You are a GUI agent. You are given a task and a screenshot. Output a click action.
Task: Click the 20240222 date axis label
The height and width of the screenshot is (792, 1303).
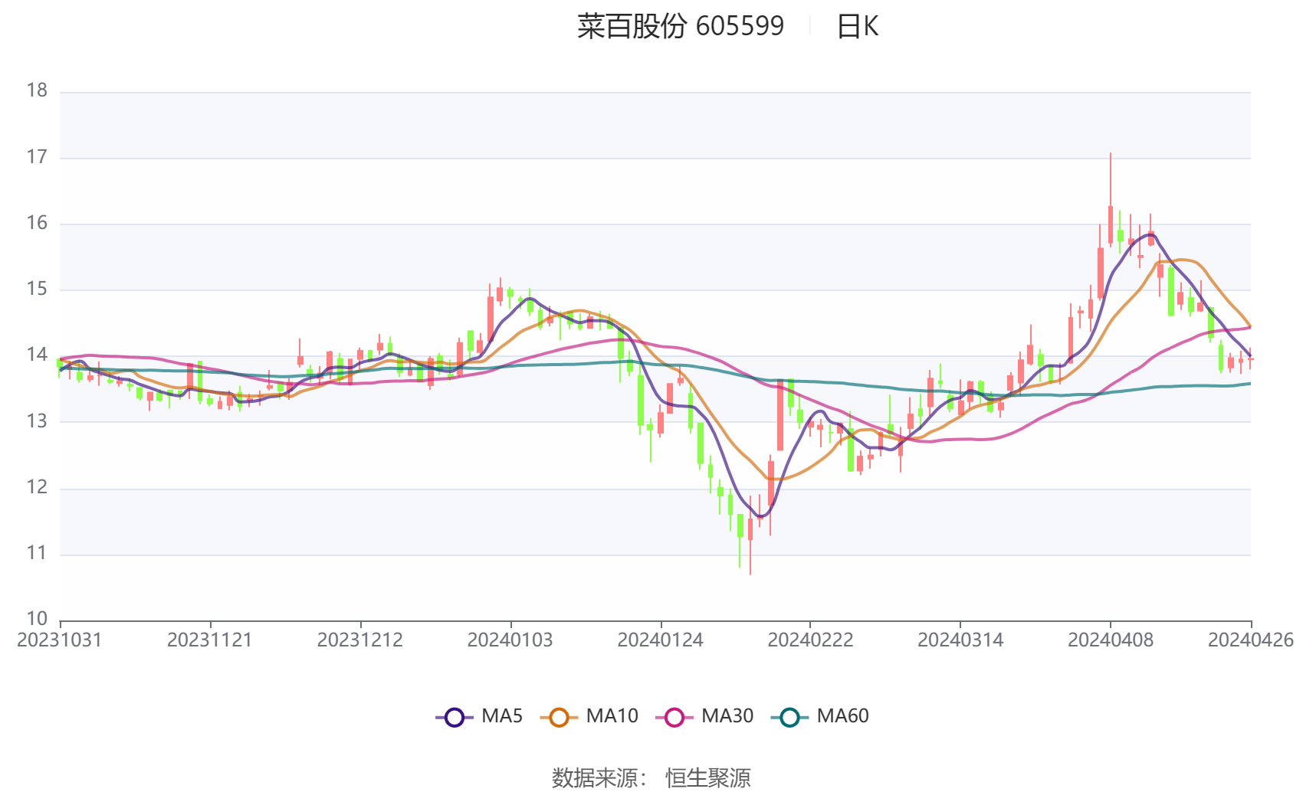(810, 640)
